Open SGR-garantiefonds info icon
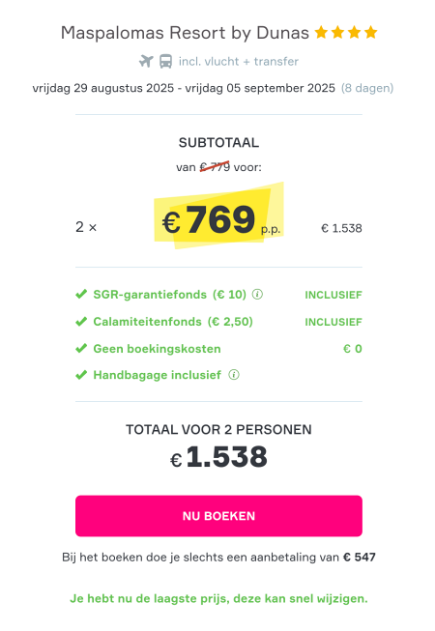The image size is (435, 631). 257,295
